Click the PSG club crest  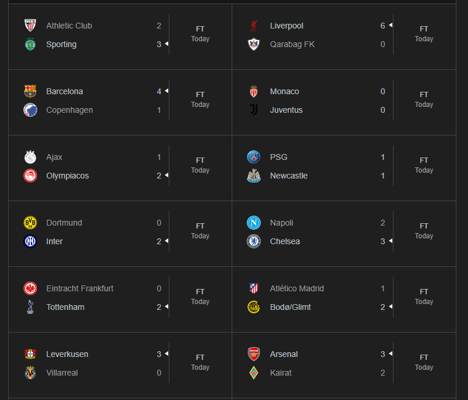254,157
